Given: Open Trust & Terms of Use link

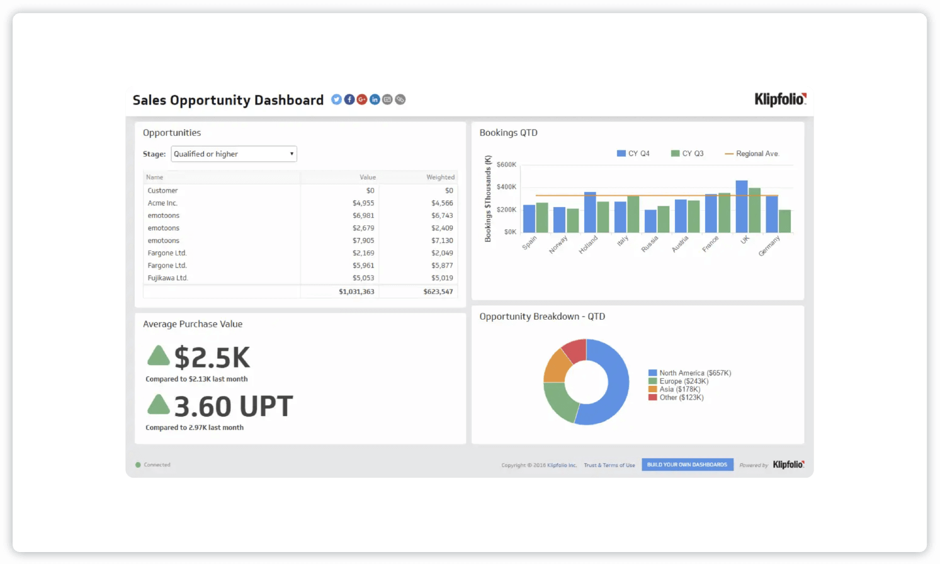Looking at the screenshot, I should pyautogui.click(x=609, y=465).
